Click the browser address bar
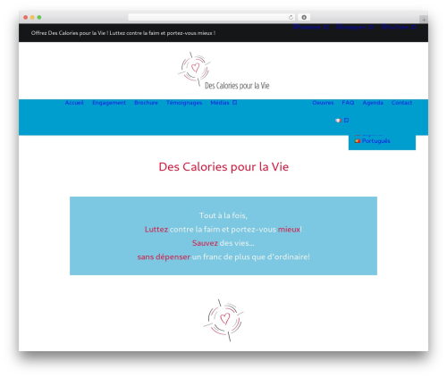The width and height of the screenshot is (447, 378). [x=208, y=17]
